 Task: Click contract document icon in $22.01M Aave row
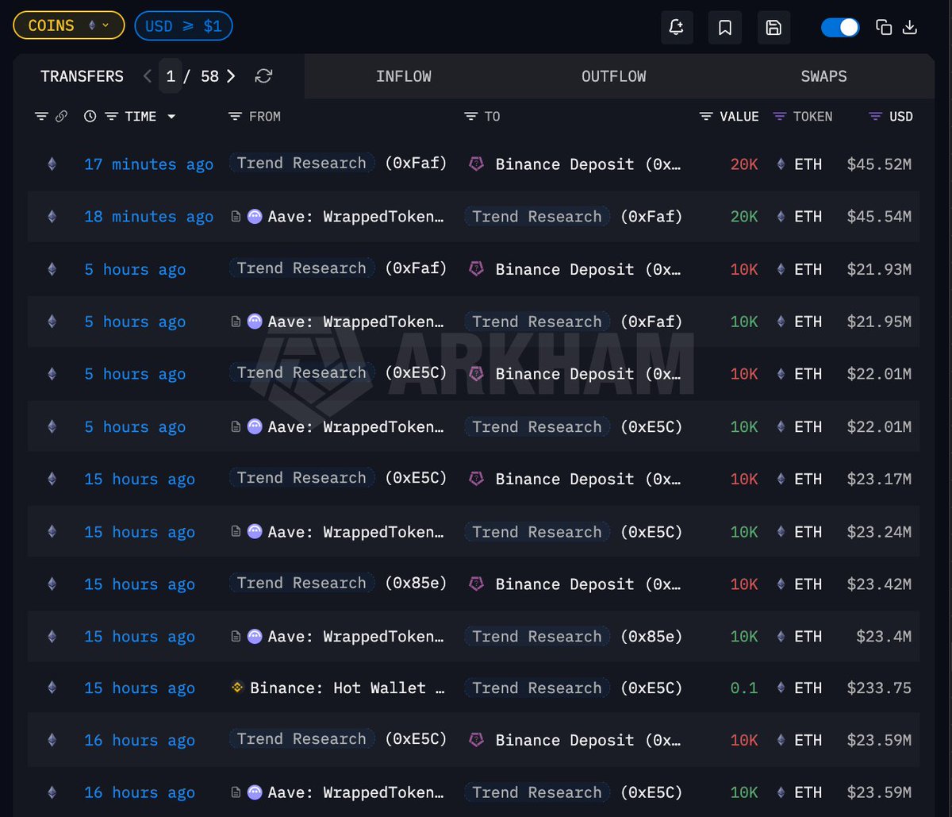(236, 427)
